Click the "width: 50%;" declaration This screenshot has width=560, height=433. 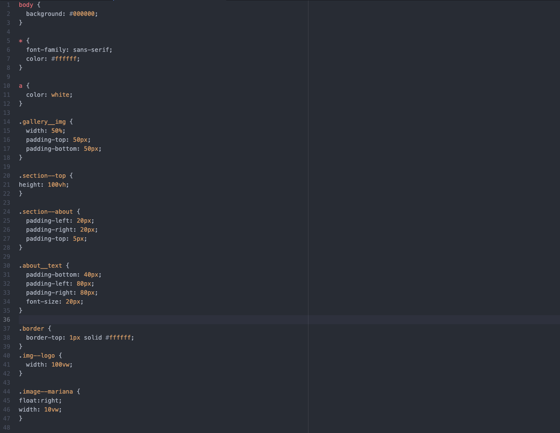click(x=45, y=131)
